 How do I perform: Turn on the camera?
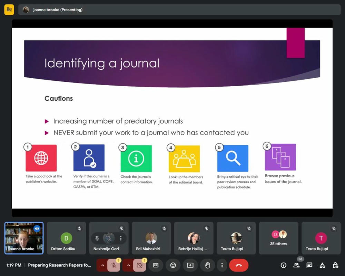tap(139, 265)
